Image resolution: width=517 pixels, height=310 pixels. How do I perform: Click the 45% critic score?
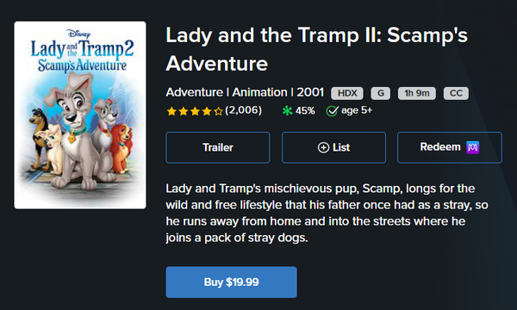point(305,111)
